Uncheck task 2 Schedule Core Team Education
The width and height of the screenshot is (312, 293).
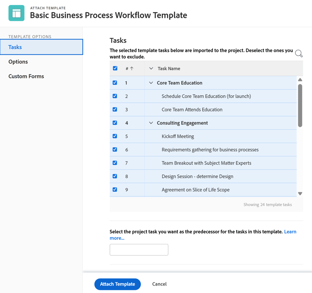point(115,96)
